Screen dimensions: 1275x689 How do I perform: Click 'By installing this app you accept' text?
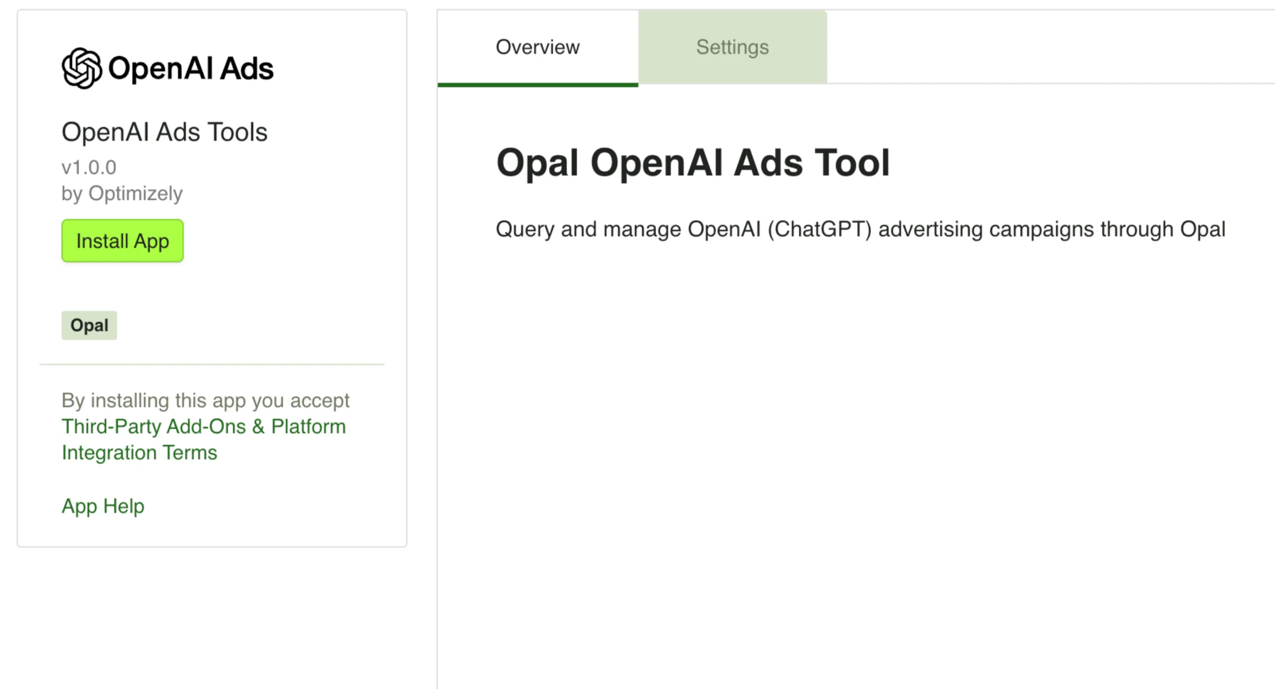coord(205,400)
